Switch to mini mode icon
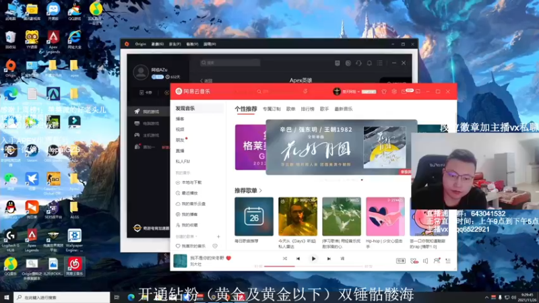This screenshot has width=539, height=303. (418, 92)
